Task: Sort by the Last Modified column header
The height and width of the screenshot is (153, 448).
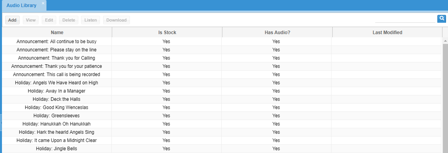Action: (x=387, y=33)
